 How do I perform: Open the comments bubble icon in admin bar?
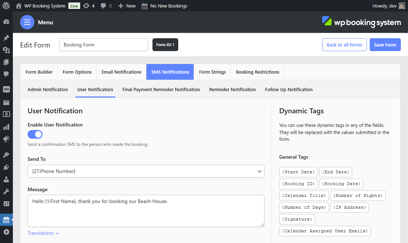click(103, 6)
